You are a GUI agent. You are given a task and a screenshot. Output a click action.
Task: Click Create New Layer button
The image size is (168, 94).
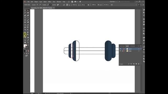(x=136, y=64)
